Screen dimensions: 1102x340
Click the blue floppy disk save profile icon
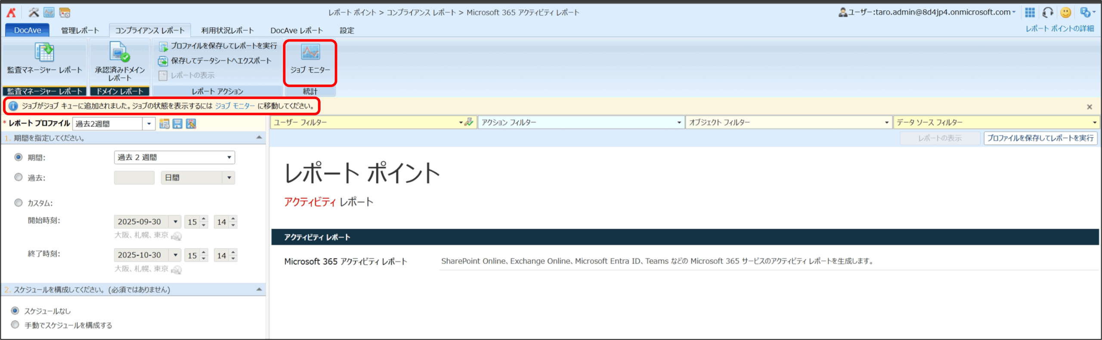tap(177, 124)
